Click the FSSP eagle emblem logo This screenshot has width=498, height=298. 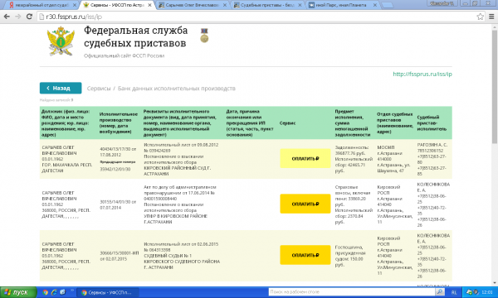pyautogui.click(x=61, y=41)
